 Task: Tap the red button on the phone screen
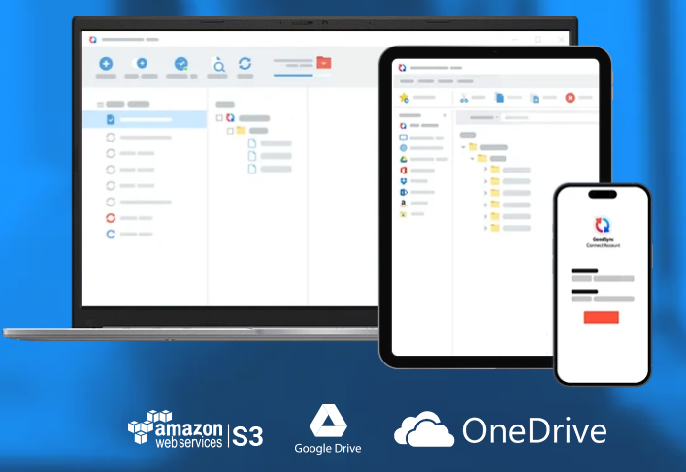(602, 317)
